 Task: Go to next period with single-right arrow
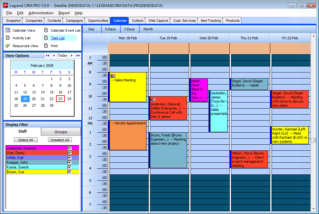[x=72, y=55]
